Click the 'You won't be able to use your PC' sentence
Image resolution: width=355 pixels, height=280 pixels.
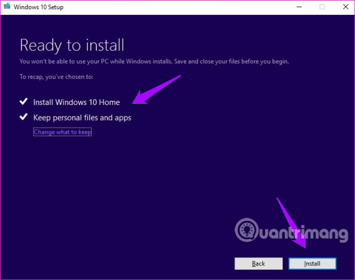154,62
